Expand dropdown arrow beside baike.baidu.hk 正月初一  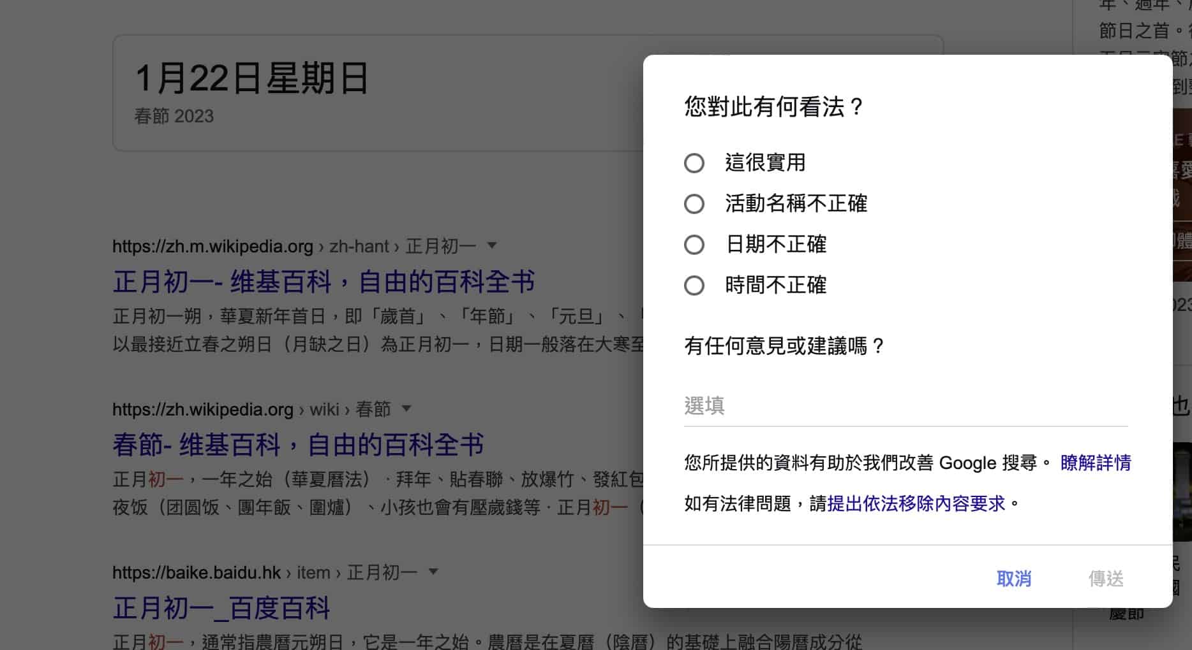(433, 572)
